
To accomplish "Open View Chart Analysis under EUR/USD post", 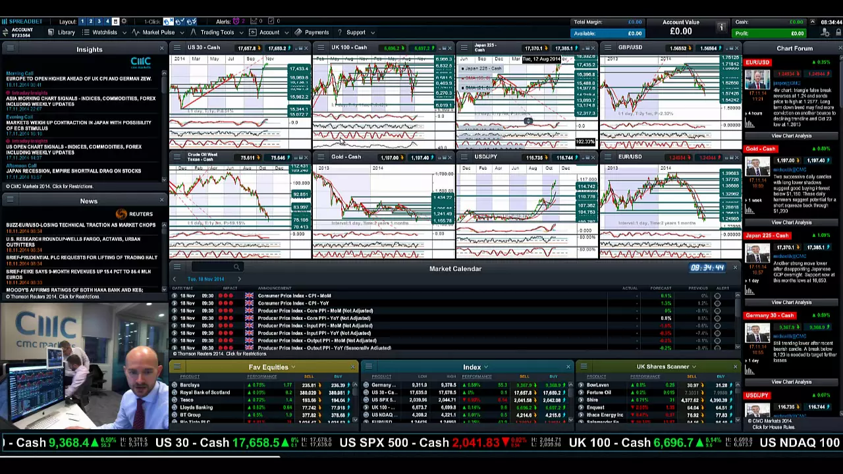I will tap(791, 136).
